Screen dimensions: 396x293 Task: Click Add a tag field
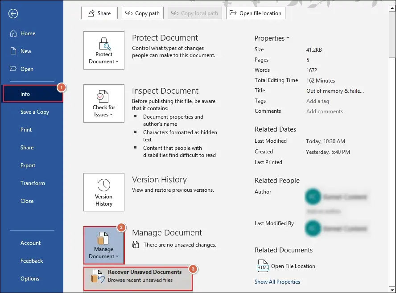click(318, 101)
